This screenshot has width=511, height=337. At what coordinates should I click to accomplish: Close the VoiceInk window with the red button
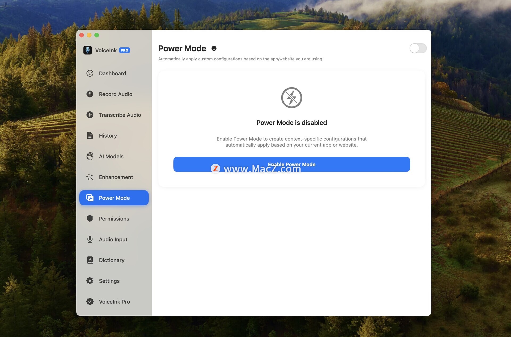click(x=82, y=35)
